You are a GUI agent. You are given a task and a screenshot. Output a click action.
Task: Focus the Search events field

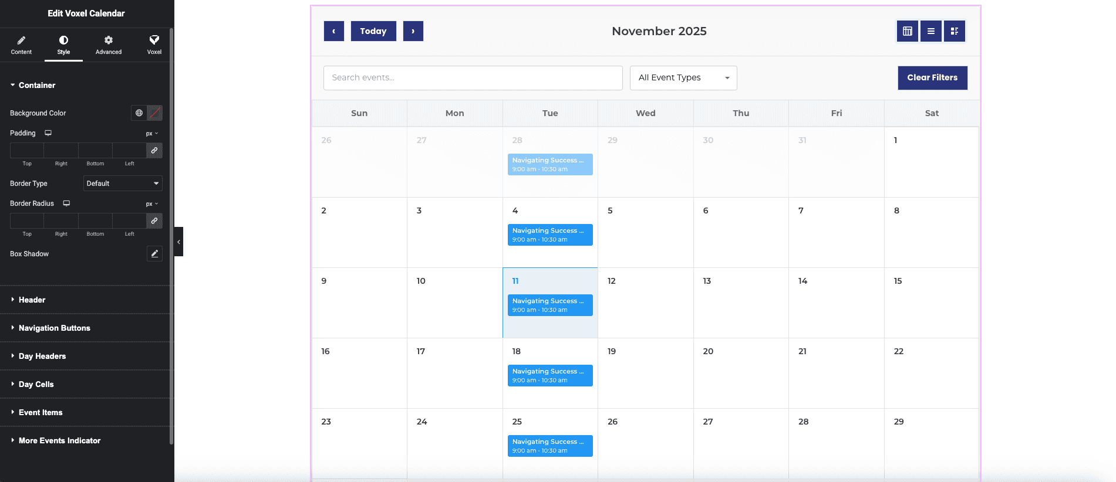click(473, 78)
